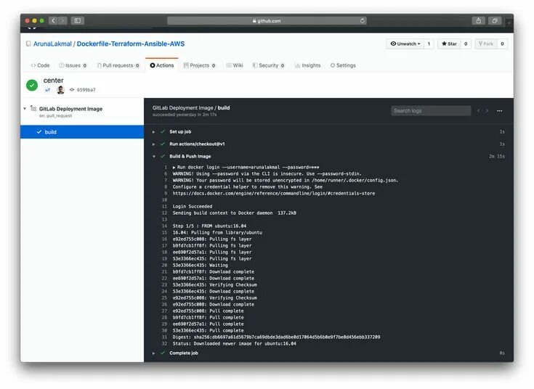Click the Search logs field
Screen dimensions: 534x389
(x=431, y=110)
